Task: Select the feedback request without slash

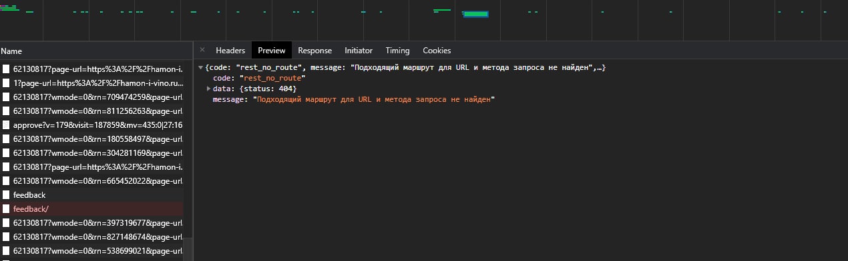Action: (91, 194)
